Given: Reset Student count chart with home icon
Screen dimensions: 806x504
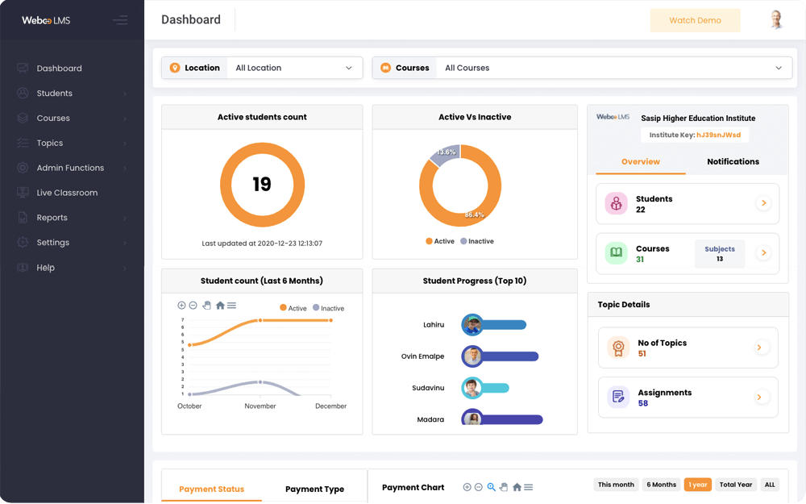Looking at the screenshot, I should tap(220, 306).
